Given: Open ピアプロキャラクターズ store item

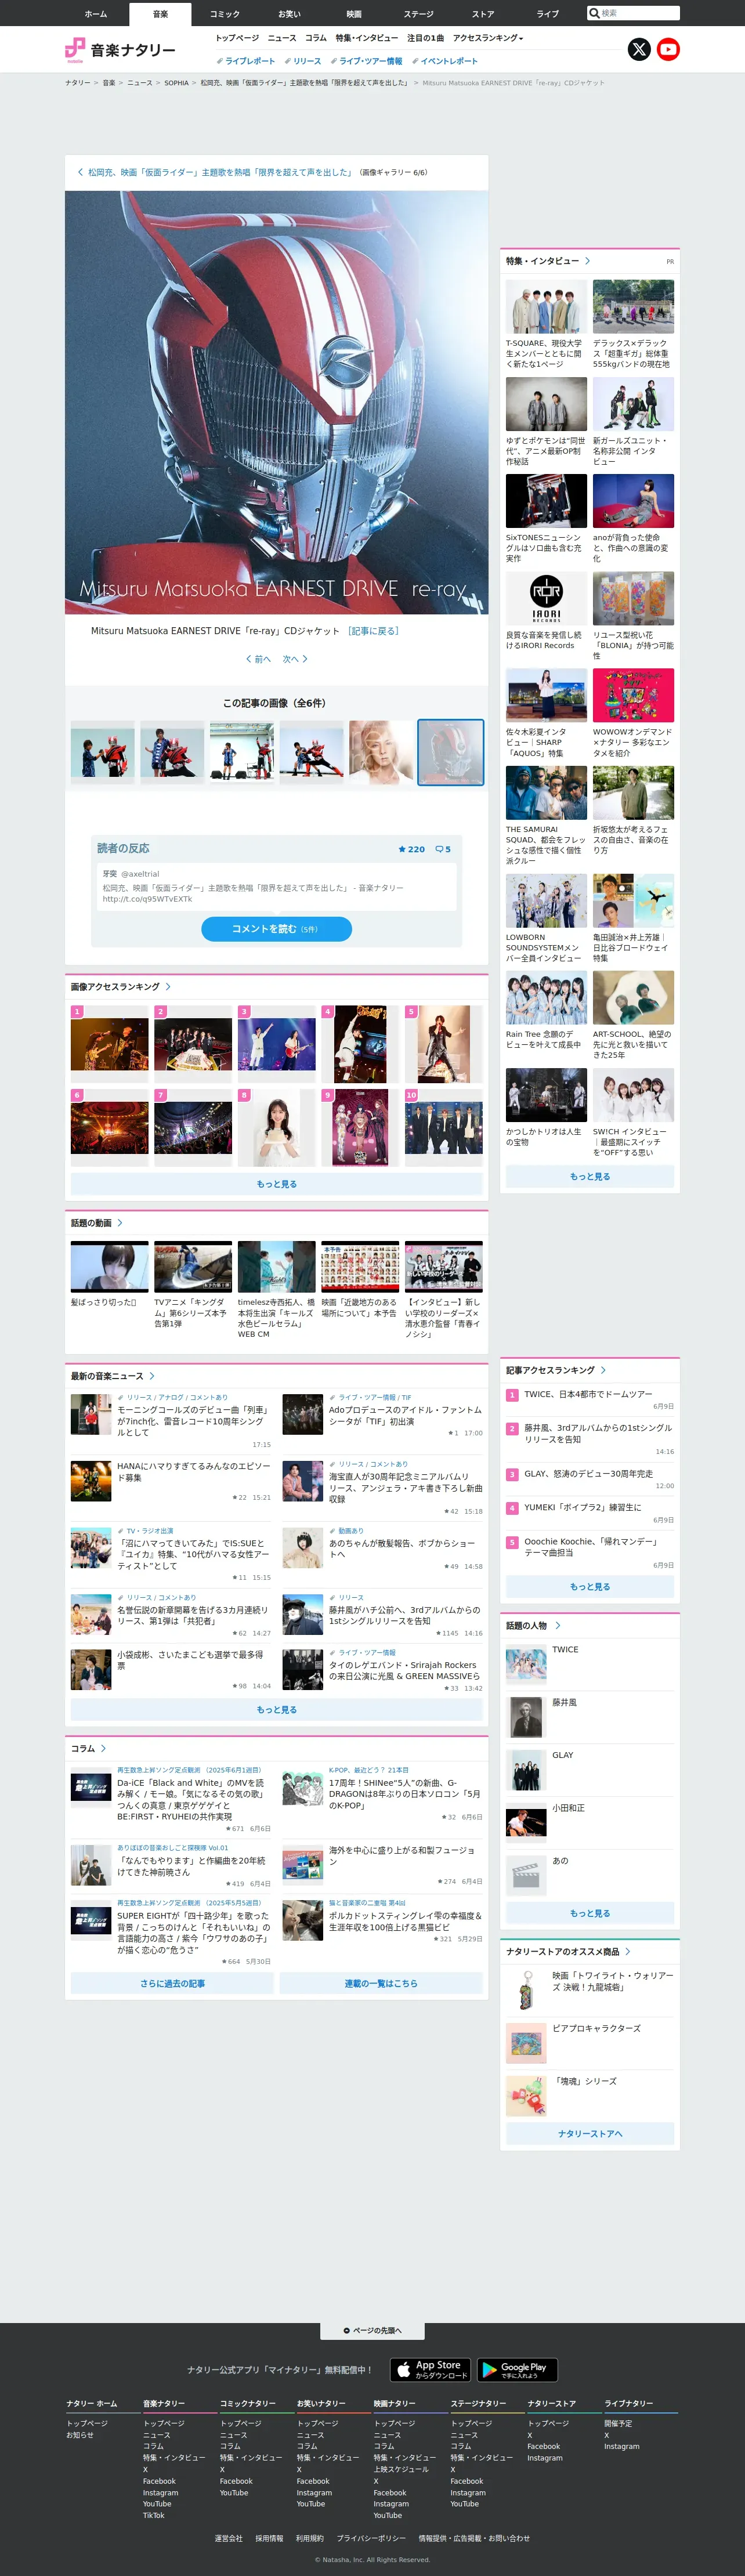Looking at the screenshot, I should (x=596, y=2028).
